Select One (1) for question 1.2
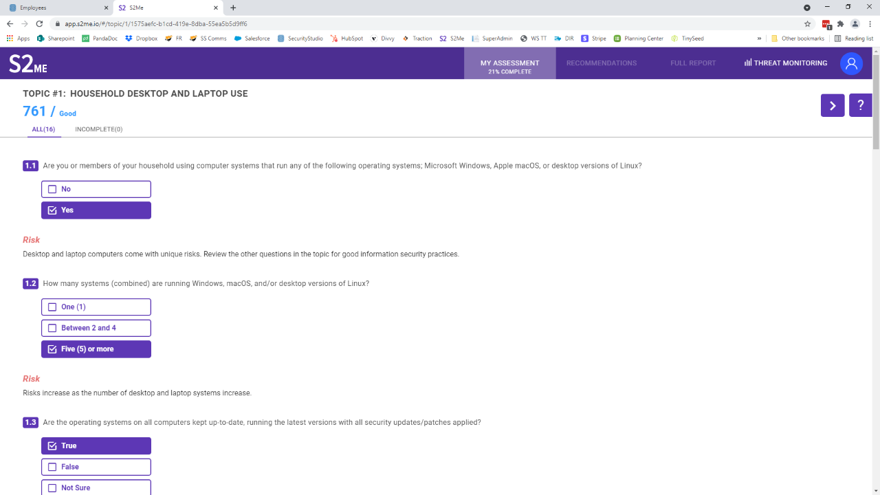The image size is (880, 495). click(x=96, y=307)
